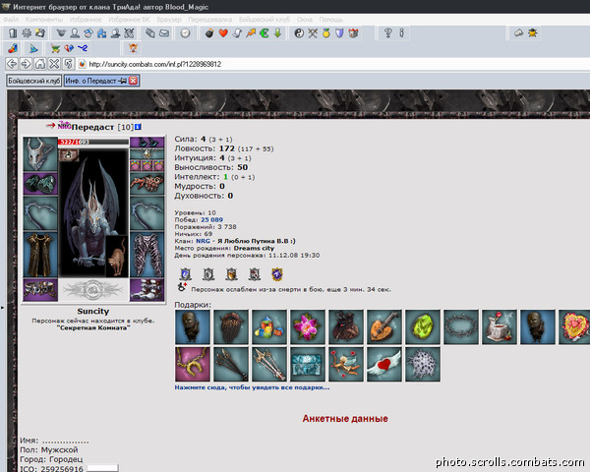Click the shopping cart toolbar icon
This screenshot has height=472, width=590.
[x=55, y=48]
